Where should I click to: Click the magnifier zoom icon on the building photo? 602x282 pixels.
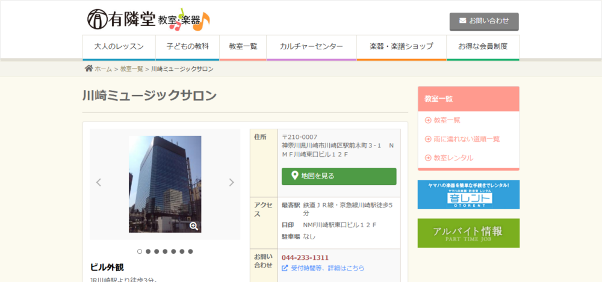[x=194, y=226]
